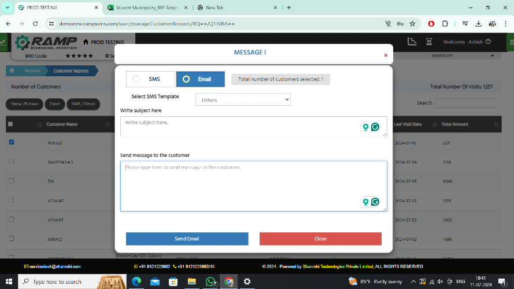Image resolution: width=514 pixels, height=289 pixels.
Task: Open File Explorer from taskbar
Action: 192,281
